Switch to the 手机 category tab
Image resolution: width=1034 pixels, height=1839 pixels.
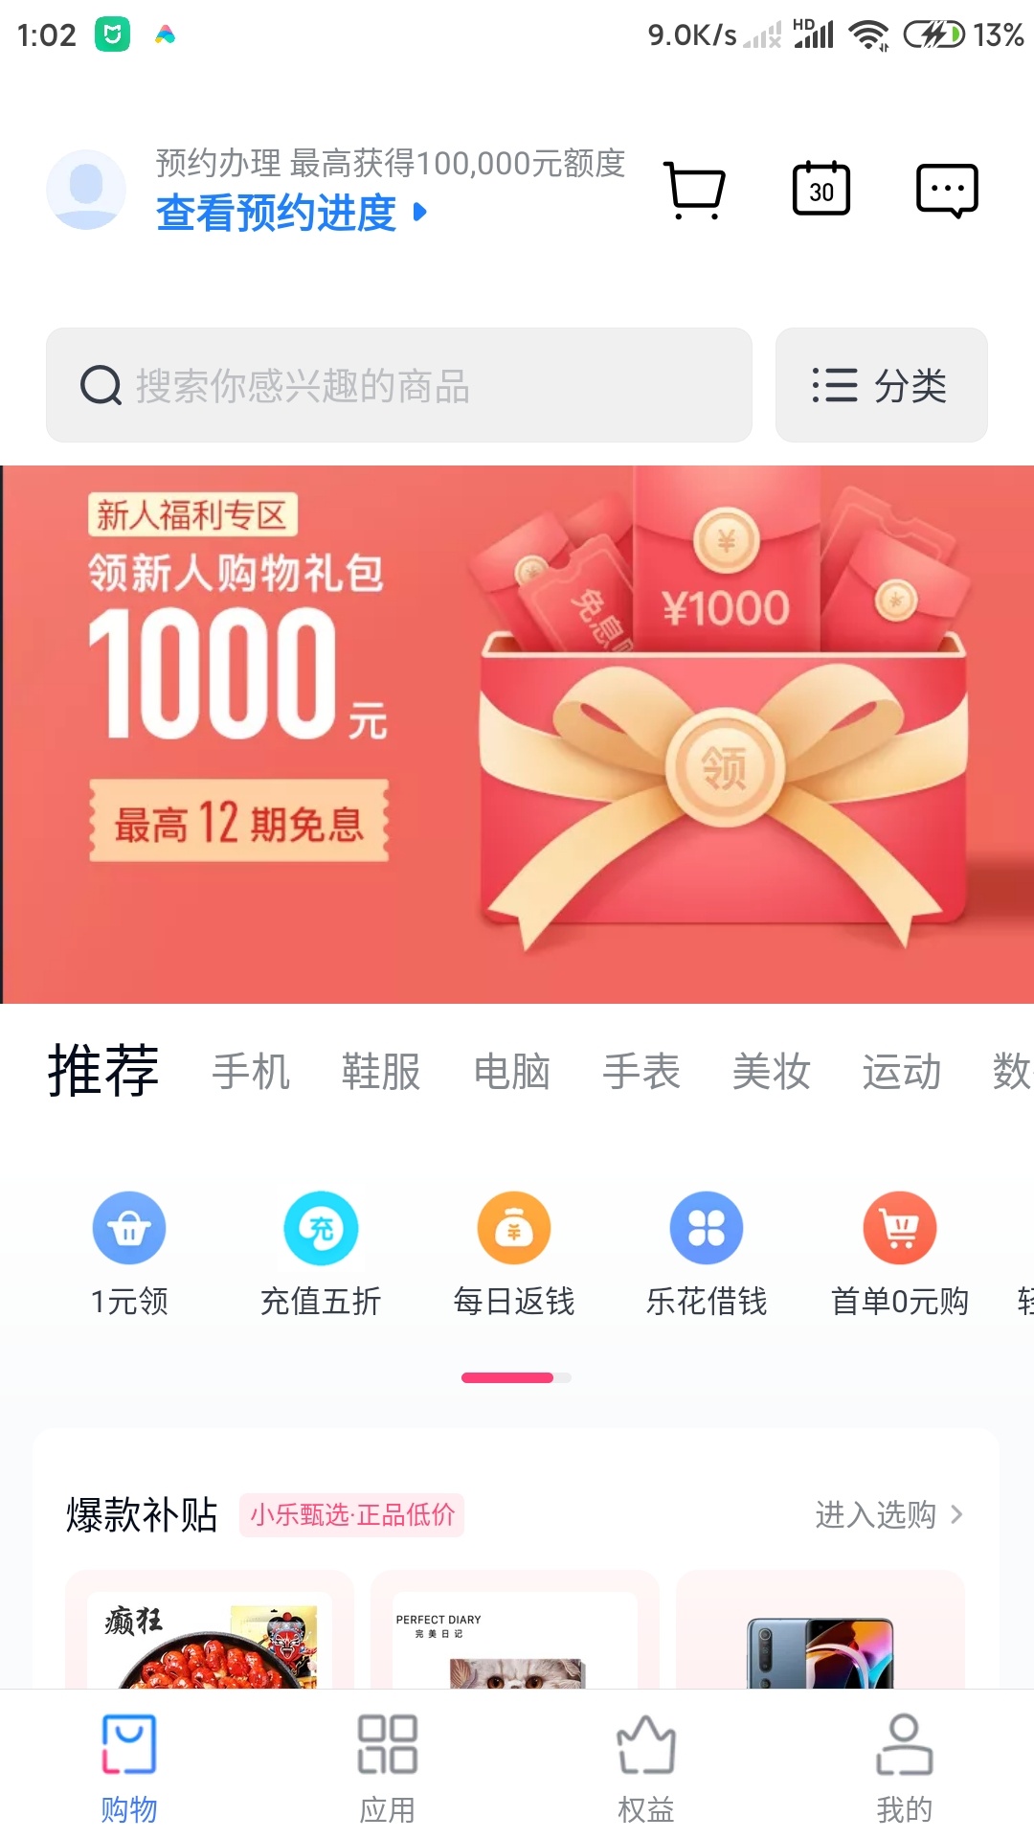(251, 1071)
